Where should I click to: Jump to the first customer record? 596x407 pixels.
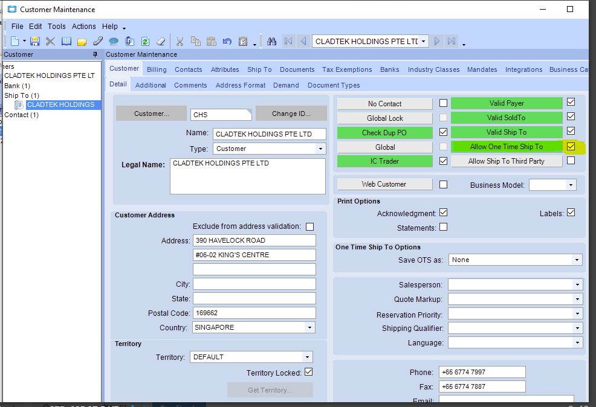pos(288,41)
